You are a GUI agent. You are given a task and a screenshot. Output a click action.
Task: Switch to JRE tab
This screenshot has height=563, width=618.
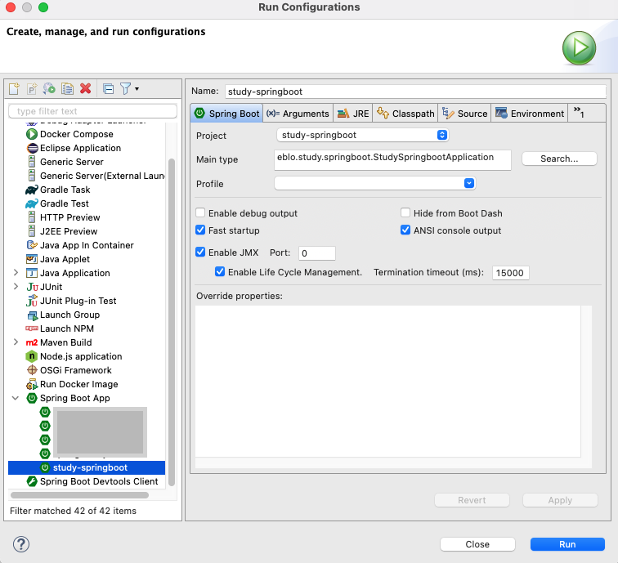tap(353, 114)
